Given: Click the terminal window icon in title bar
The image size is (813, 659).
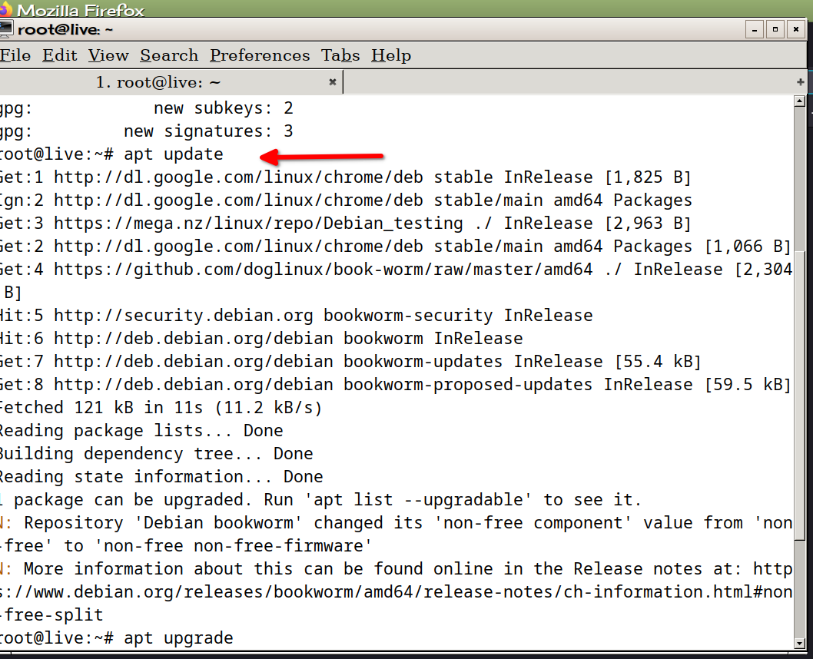Looking at the screenshot, I should [5, 29].
